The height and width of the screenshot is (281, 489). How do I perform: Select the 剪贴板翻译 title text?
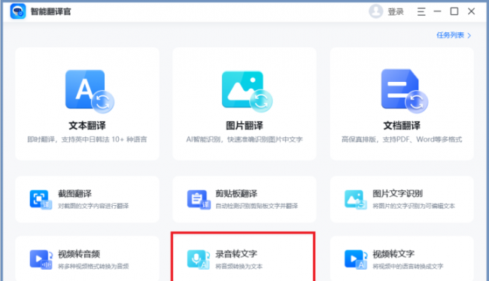coord(236,194)
